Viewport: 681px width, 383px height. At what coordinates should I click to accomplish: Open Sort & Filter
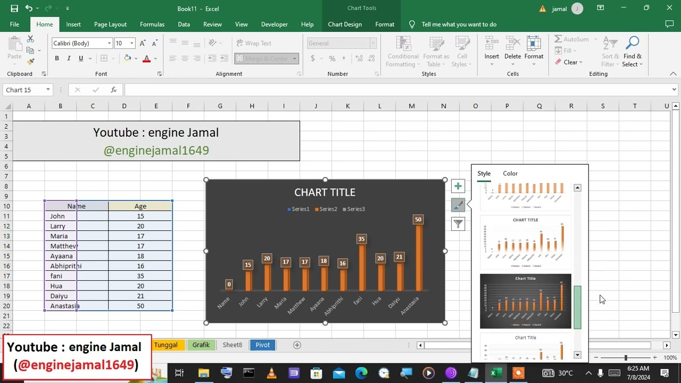pos(610,52)
